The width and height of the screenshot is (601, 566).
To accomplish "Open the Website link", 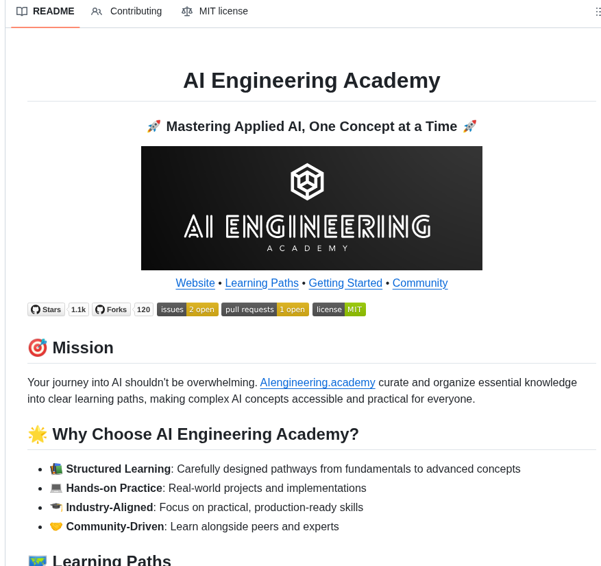I will pyautogui.click(x=195, y=283).
